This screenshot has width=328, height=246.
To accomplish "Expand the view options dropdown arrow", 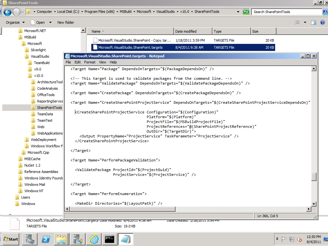I will pyautogui.click(x=305, y=22).
